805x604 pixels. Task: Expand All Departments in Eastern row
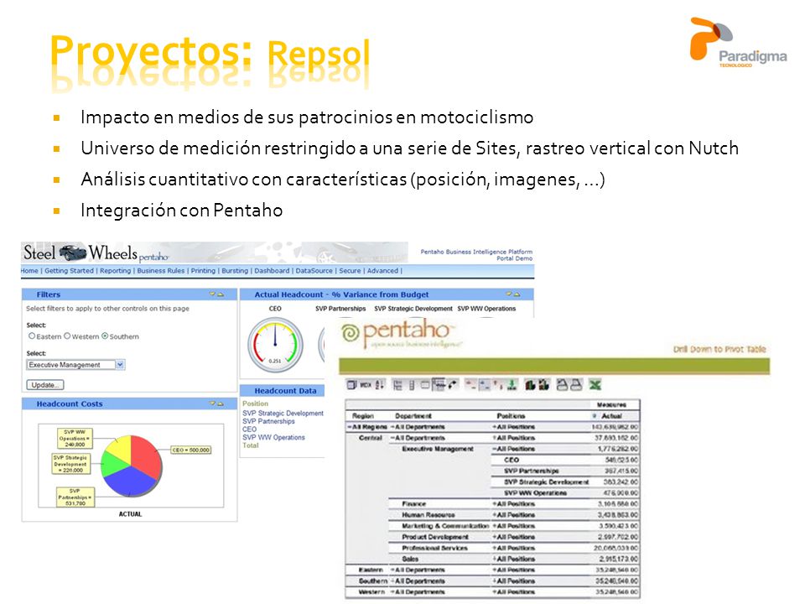392,570
